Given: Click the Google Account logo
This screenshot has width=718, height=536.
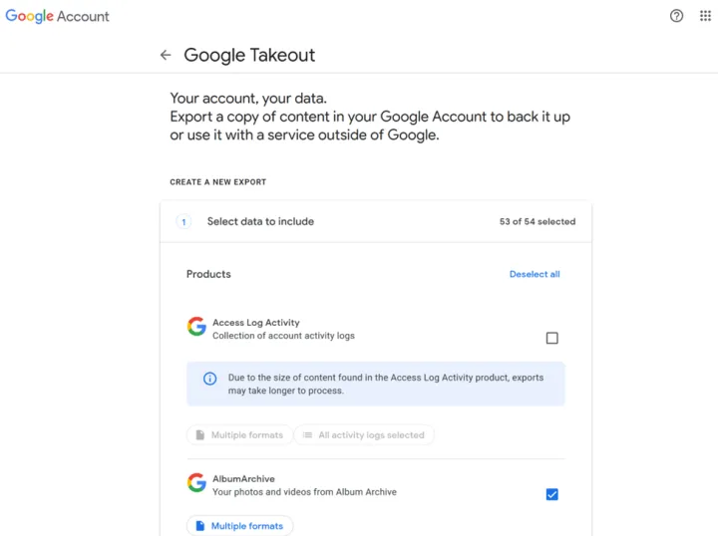Looking at the screenshot, I should tap(58, 17).
